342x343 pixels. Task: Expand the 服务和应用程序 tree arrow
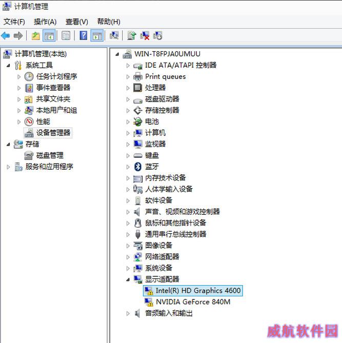8,167
